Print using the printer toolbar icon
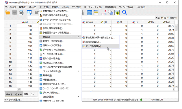Screen dimensions: 182x109 (21, 12)
